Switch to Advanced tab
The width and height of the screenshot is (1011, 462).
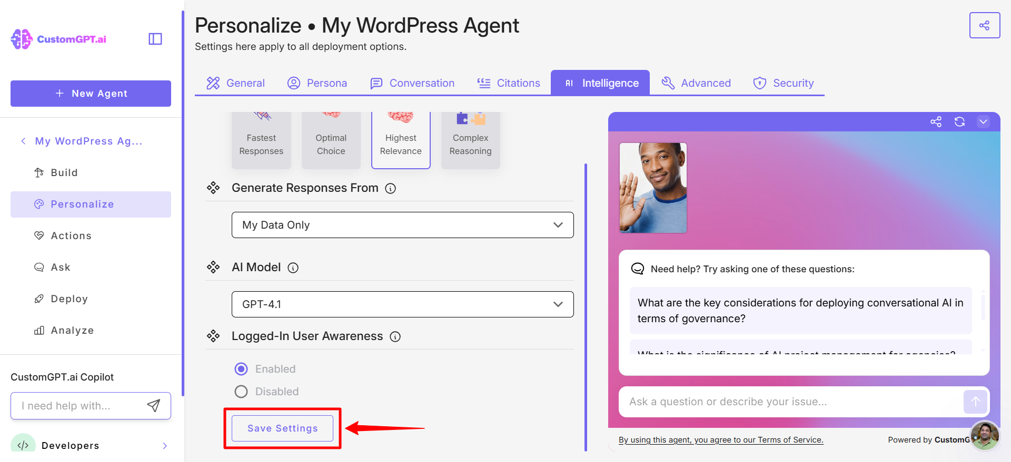click(x=696, y=83)
